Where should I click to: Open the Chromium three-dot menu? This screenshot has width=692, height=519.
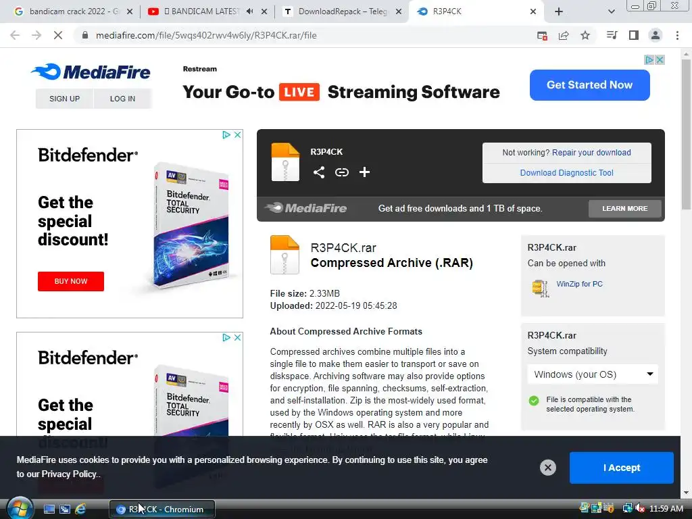point(677,35)
